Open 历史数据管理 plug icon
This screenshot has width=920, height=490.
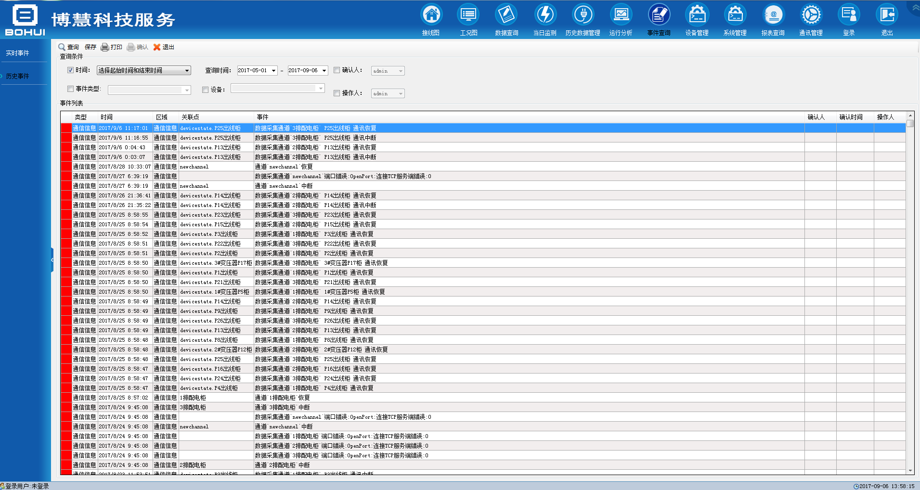[583, 15]
